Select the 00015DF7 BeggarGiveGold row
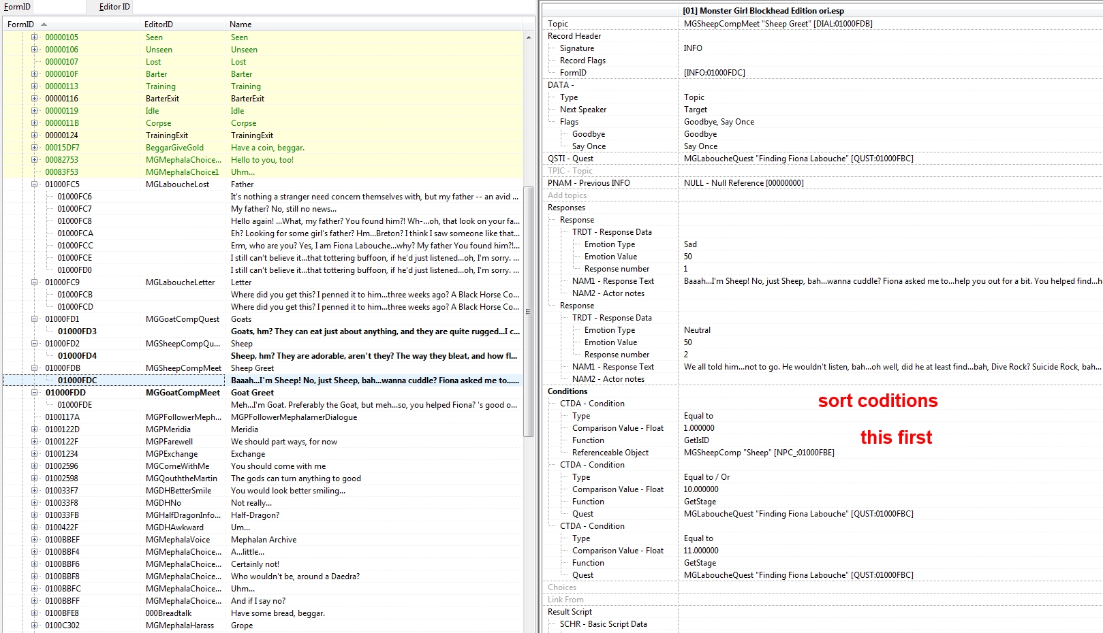The width and height of the screenshot is (1103, 633). pyautogui.click(x=263, y=148)
